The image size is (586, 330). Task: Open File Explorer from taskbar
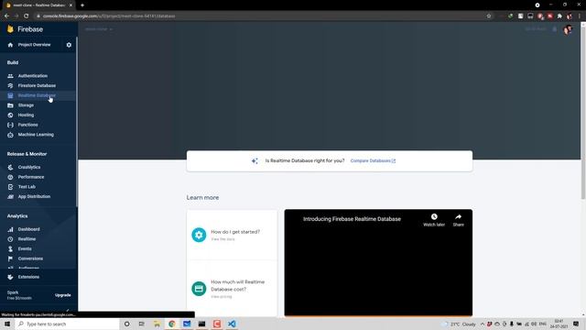coord(157,324)
